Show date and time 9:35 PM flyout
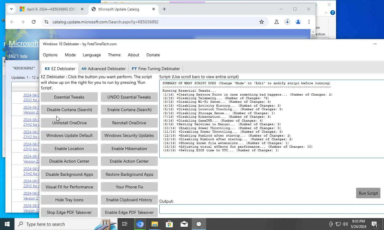384x230 pixels. pos(358,224)
